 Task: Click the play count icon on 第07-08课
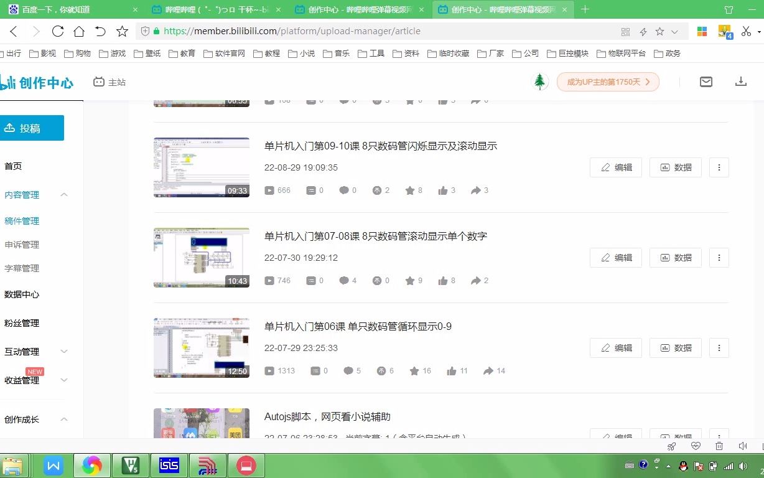click(x=269, y=281)
